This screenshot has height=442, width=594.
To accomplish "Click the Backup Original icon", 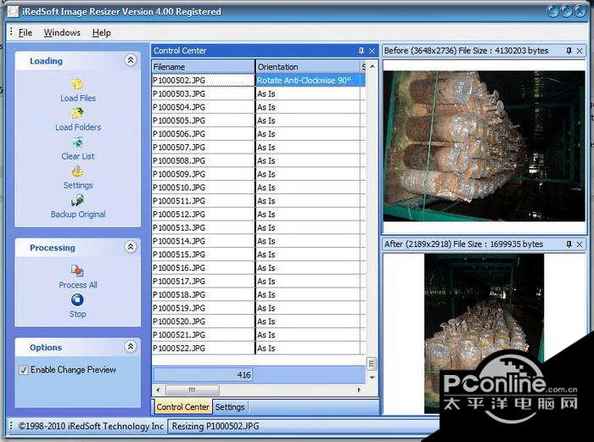I will [x=77, y=200].
